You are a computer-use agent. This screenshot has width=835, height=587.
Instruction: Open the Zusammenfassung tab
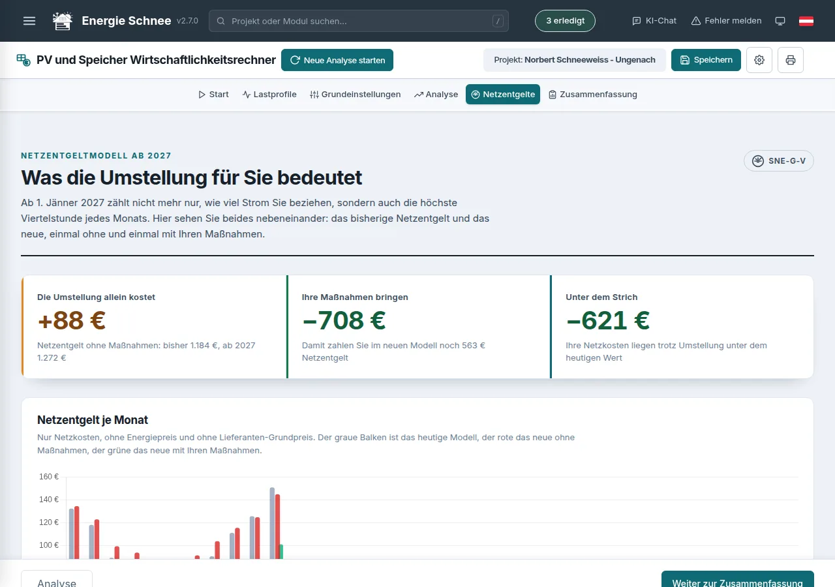(x=593, y=94)
